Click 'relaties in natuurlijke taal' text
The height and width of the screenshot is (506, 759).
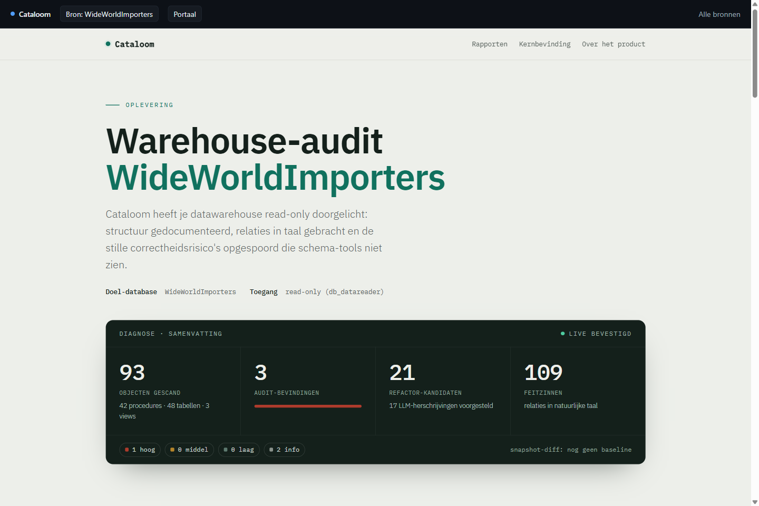561,406
